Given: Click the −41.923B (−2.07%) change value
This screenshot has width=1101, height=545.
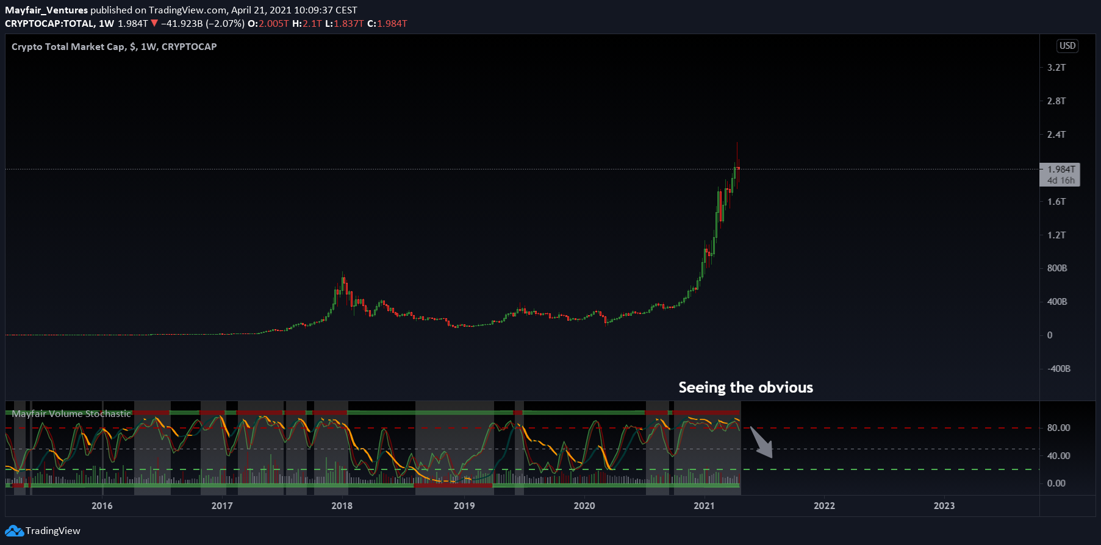Looking at the screenshot, I should pos(203,24).
